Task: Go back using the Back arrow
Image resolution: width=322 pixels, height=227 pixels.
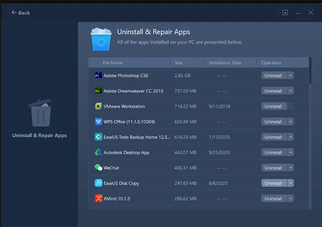Action: 14,12
